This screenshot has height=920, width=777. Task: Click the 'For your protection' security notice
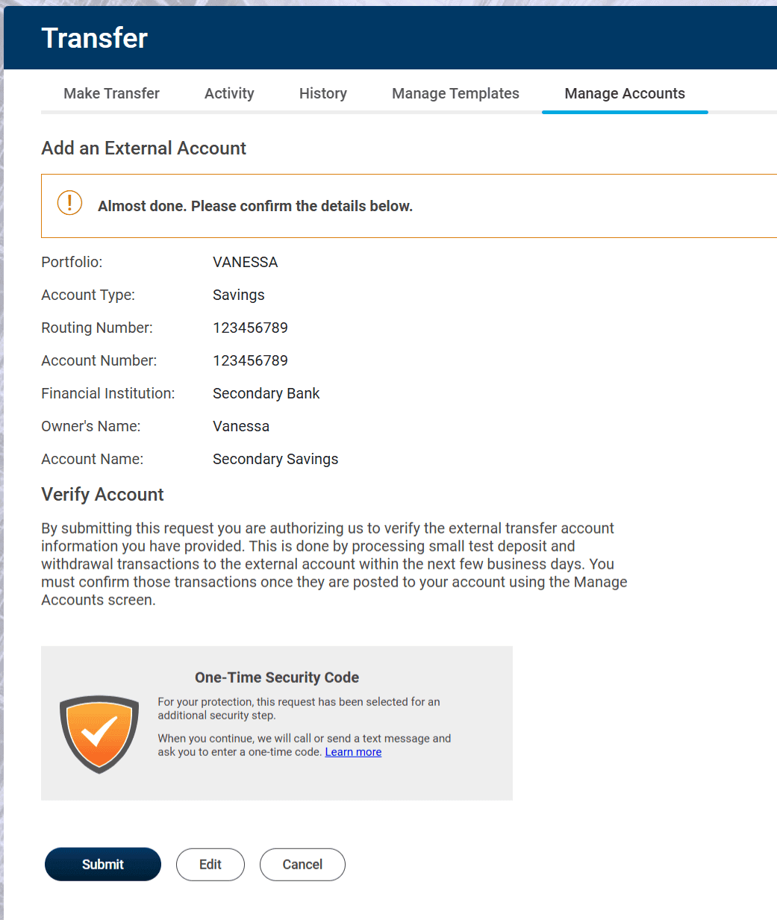pos(299,708)
